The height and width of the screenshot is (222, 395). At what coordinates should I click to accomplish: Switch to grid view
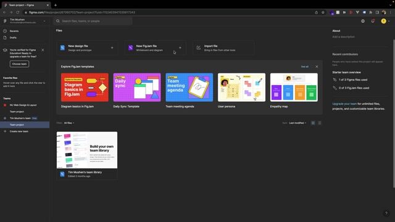[313, 123]
